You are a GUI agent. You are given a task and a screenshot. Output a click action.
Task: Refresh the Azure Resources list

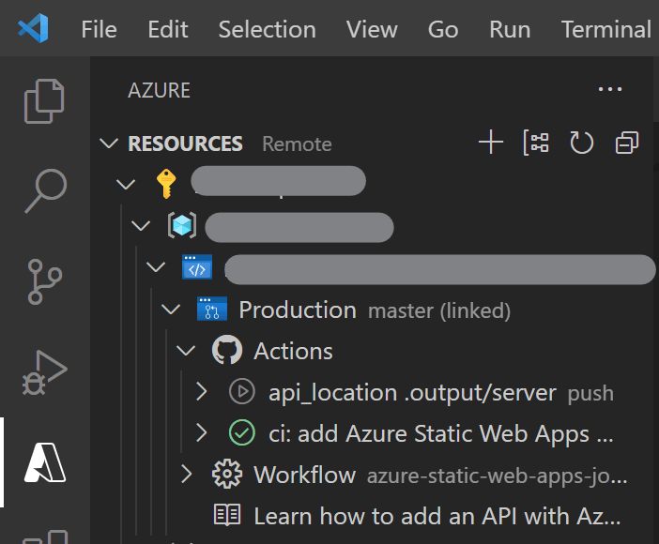pyautogui.click(x=582, y=143)
